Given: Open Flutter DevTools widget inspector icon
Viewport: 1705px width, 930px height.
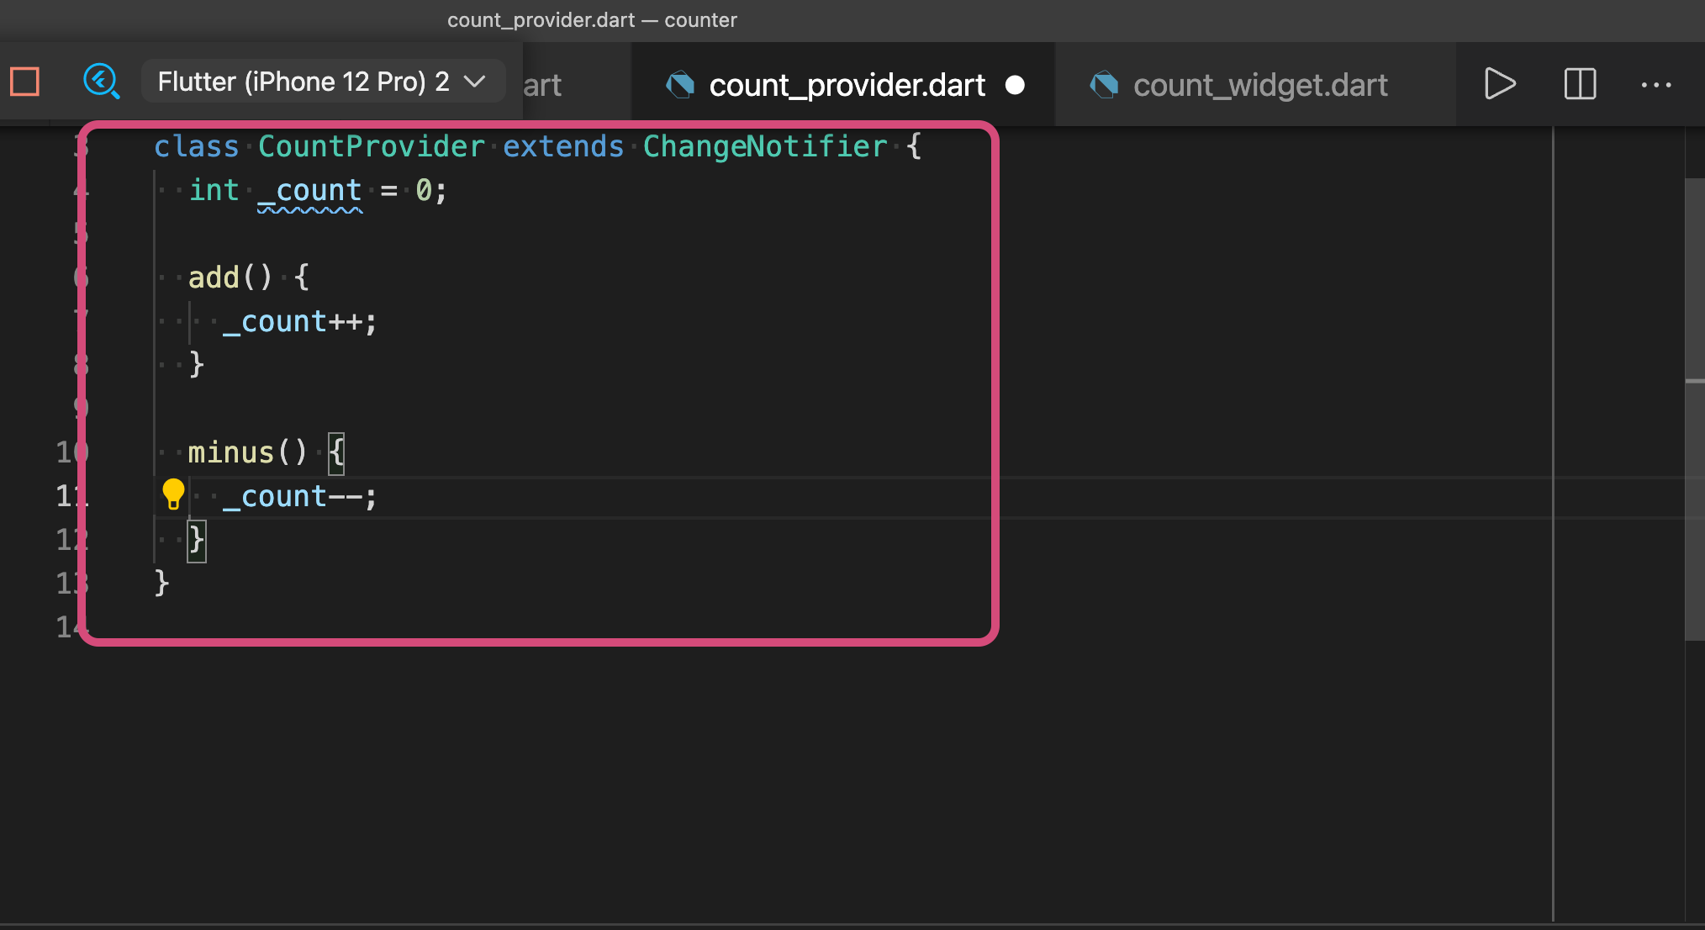Looking at the screenshot, I should click(101, 82).
